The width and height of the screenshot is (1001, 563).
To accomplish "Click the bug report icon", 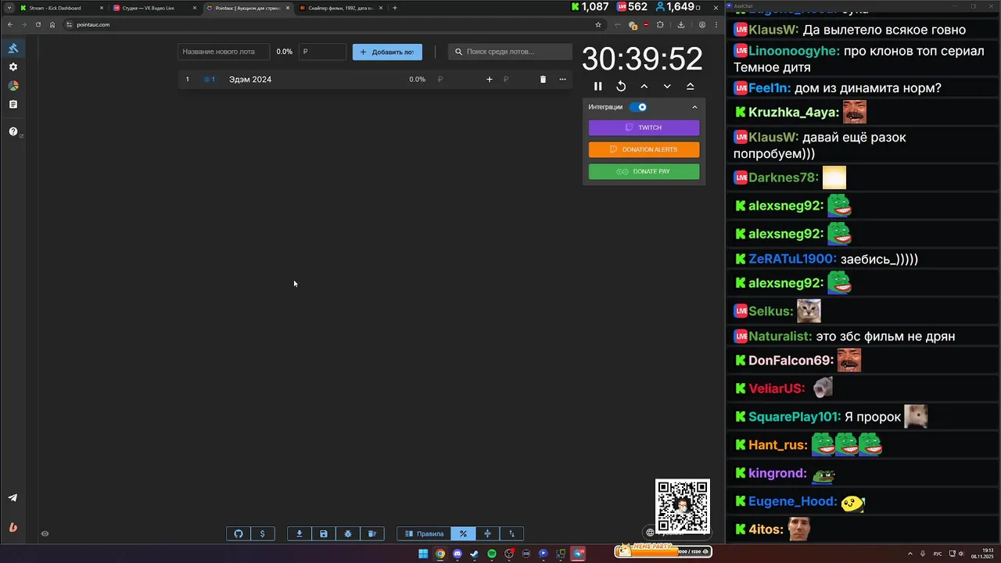I will [x=347, y=534].
